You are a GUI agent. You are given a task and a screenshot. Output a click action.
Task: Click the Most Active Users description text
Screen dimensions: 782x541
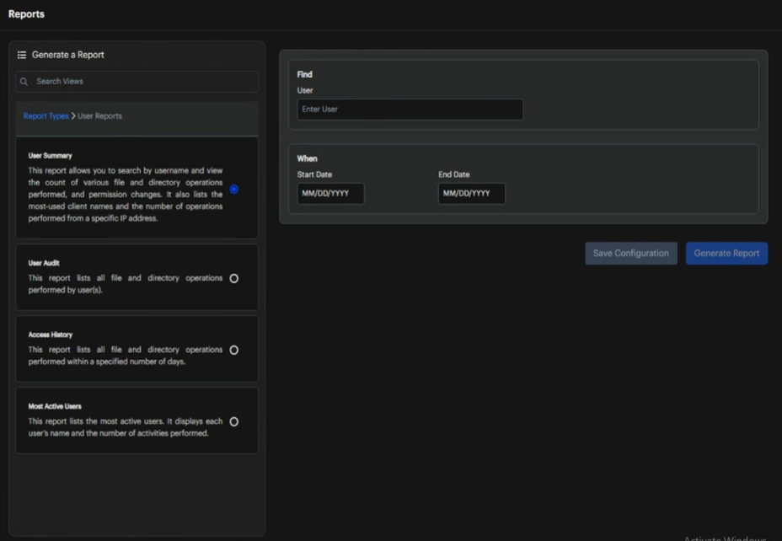126,427
